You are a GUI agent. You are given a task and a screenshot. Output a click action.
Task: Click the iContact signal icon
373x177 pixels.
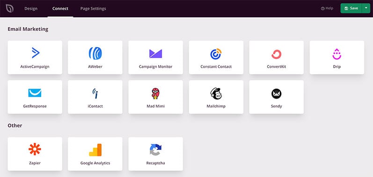point(95,93)
